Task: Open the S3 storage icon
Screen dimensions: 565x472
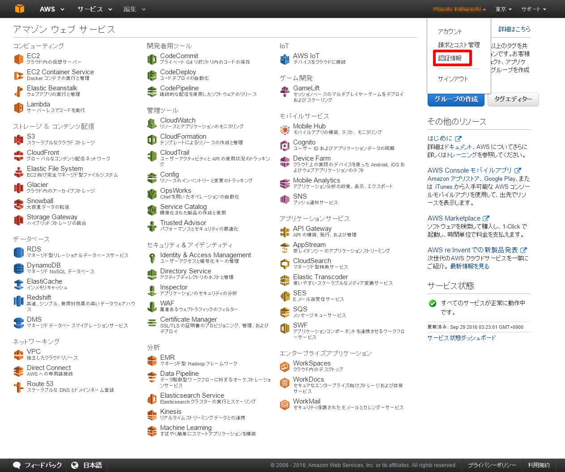Action: (18, 140)
